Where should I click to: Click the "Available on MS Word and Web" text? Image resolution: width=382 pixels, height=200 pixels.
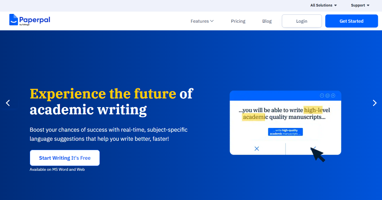[x=57, y=169]
